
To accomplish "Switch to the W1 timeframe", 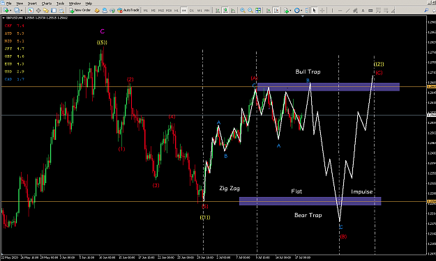I will [200, 10].
